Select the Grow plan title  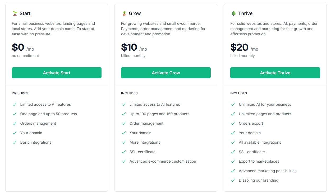tap(135, 13)
